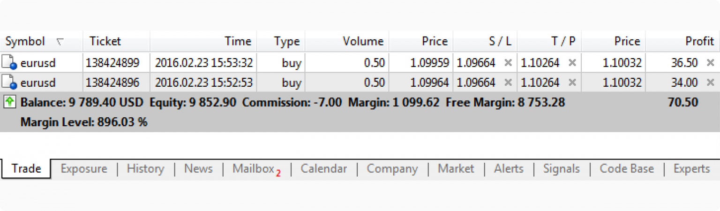Screen dimensions: 720x211
Task: Show the Calendar tab
Action: 324,169
